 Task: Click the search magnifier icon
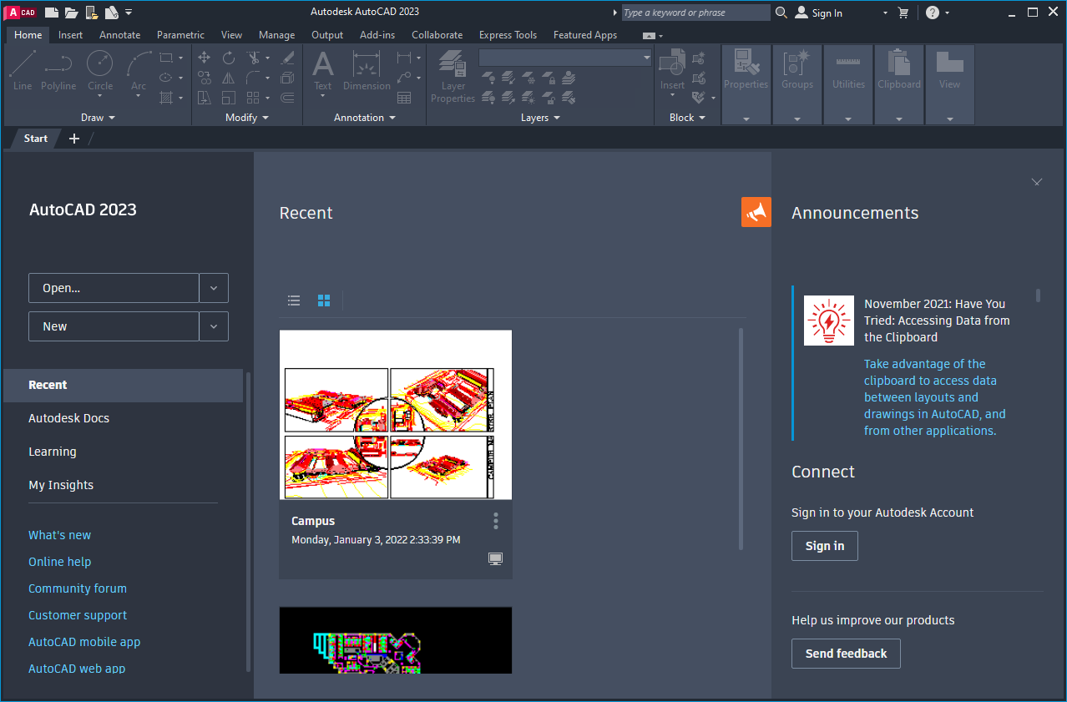click(x=781, y=13)
